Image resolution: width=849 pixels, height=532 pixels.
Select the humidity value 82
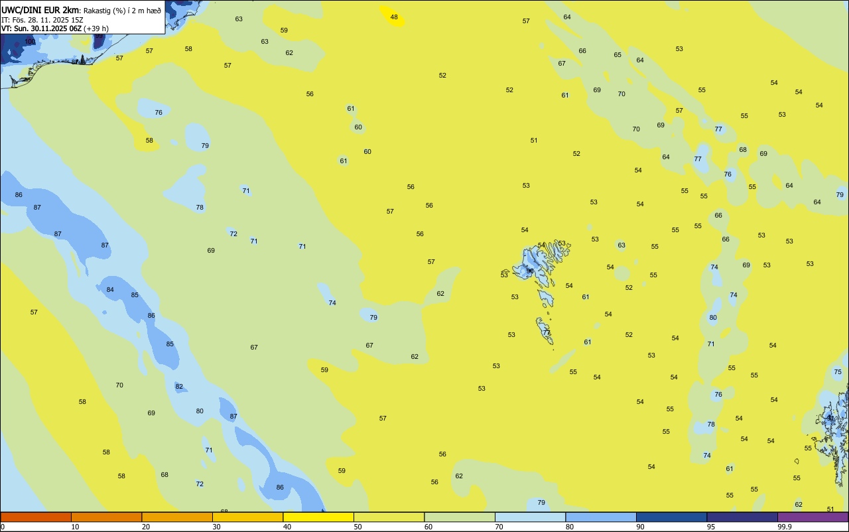tap(179, 387)
